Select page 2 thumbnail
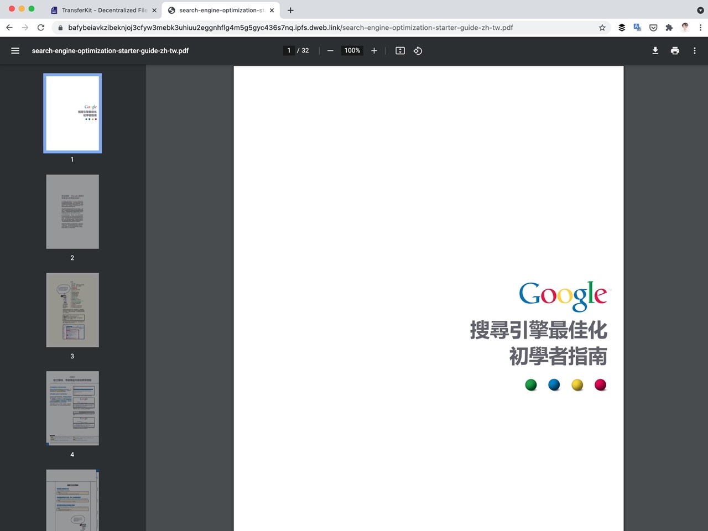The image size is (708, 531). click(72, 212)
